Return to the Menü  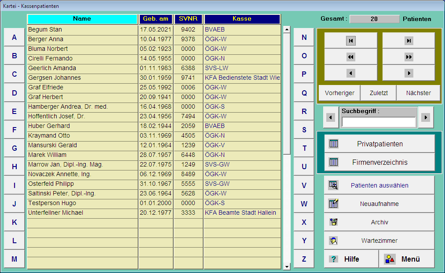tap(407, 259)
